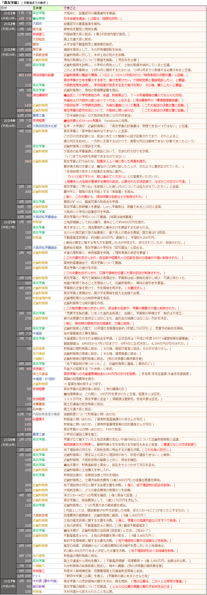
Task: Click the name 太田昭宏
Action: tap(39, 39)
